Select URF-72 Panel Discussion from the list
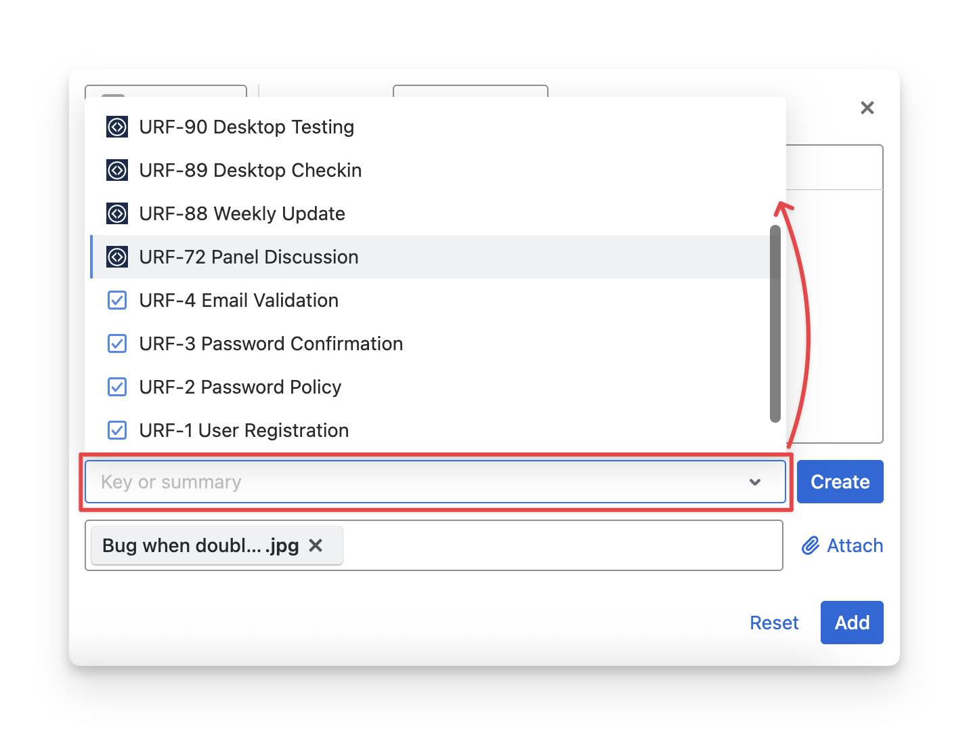 coord(249,257)
